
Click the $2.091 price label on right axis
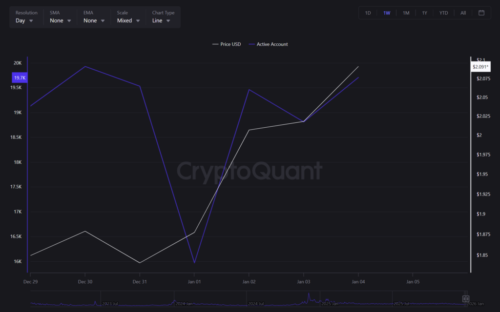coord(480,66)
